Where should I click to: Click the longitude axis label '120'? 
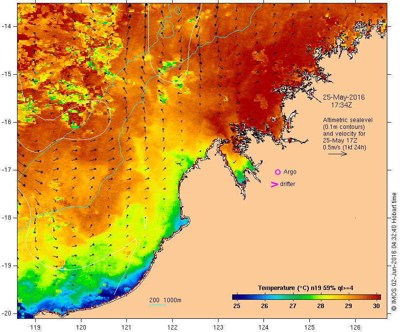[81, 327]
